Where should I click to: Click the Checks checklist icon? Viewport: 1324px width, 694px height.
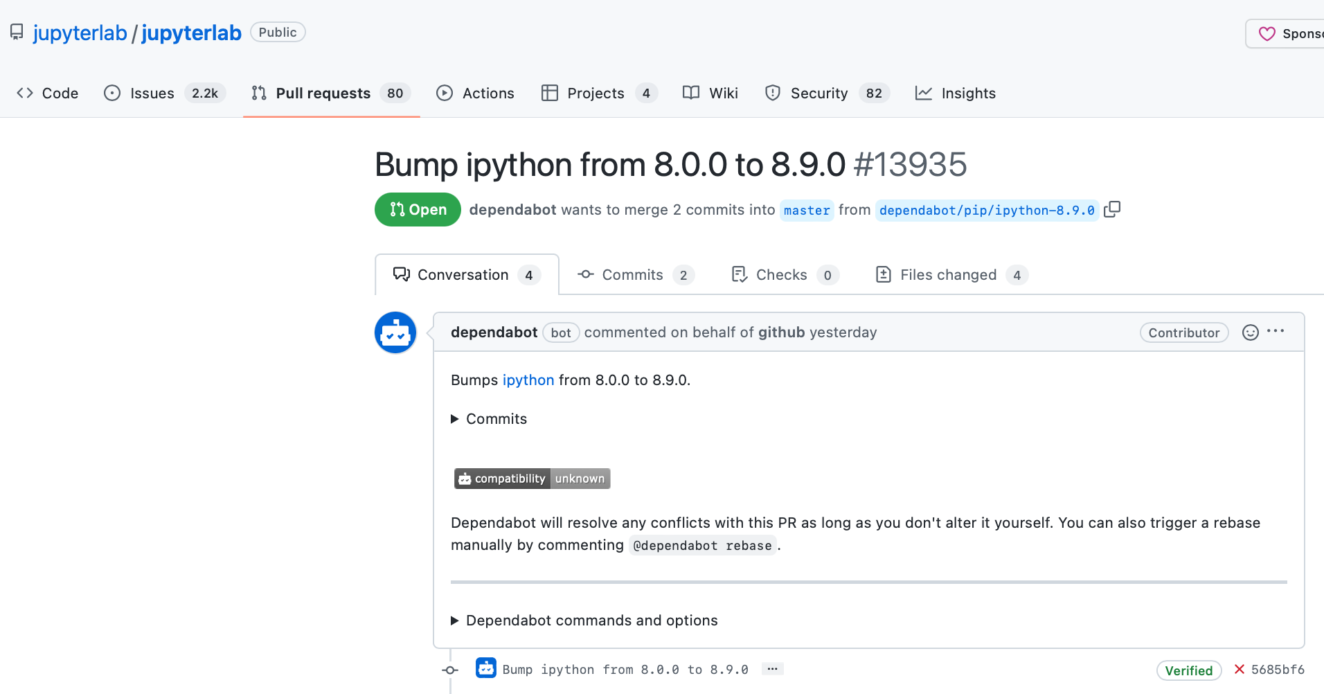(740, 274)
